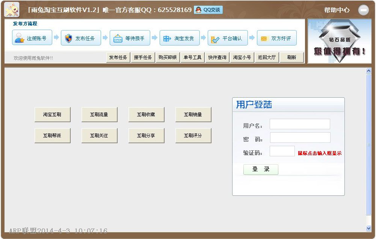Select the 互刷分享 button
The height and width of the screenshot is (239, 376).
click(146, 136)
